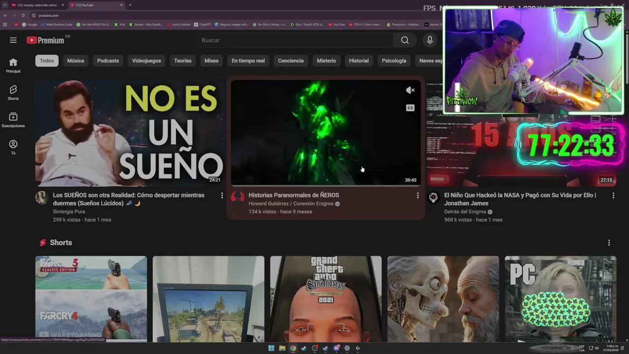Screen dimensions: 629x354
Task: Open the Shorts shelf options menu
Action: pos(609,242)
